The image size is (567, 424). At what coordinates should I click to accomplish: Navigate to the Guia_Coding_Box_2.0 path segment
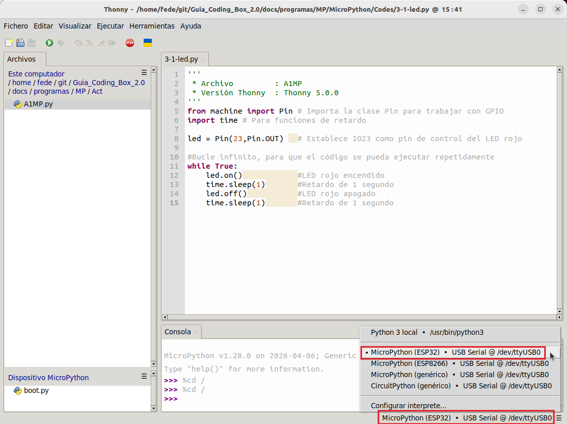(x=109, y=83)
